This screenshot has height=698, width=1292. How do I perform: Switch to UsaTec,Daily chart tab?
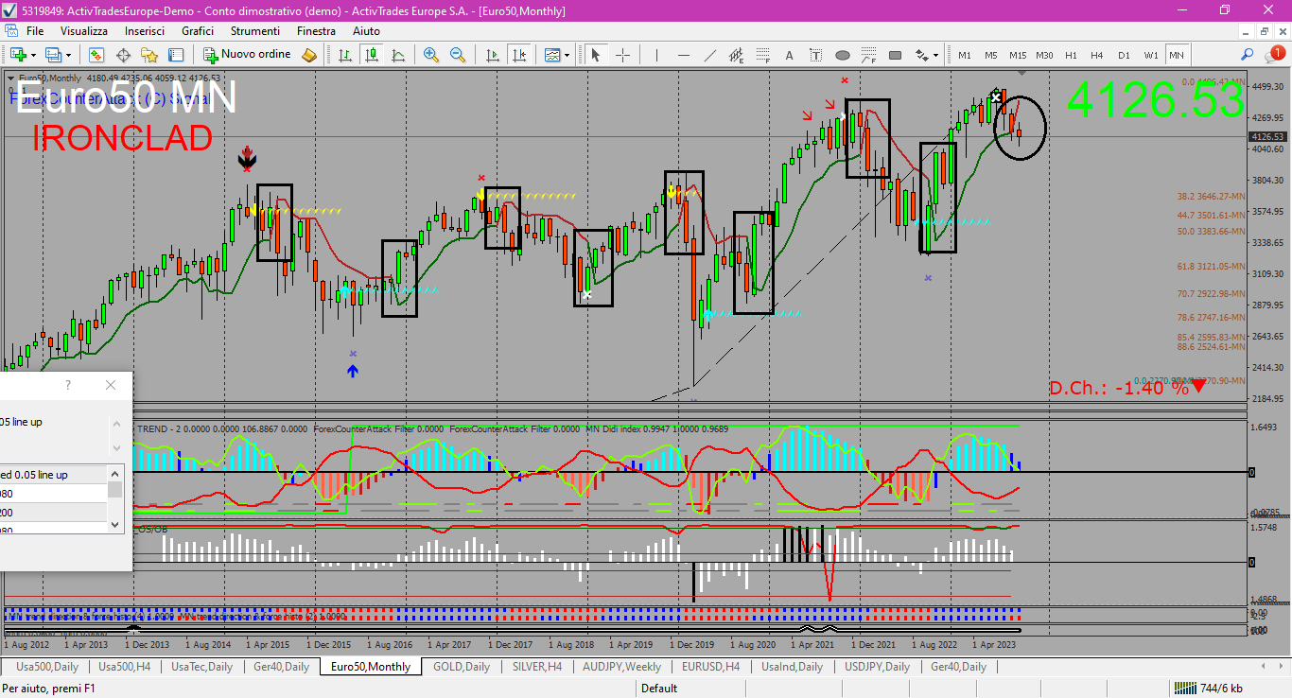[x=202, y=667]
